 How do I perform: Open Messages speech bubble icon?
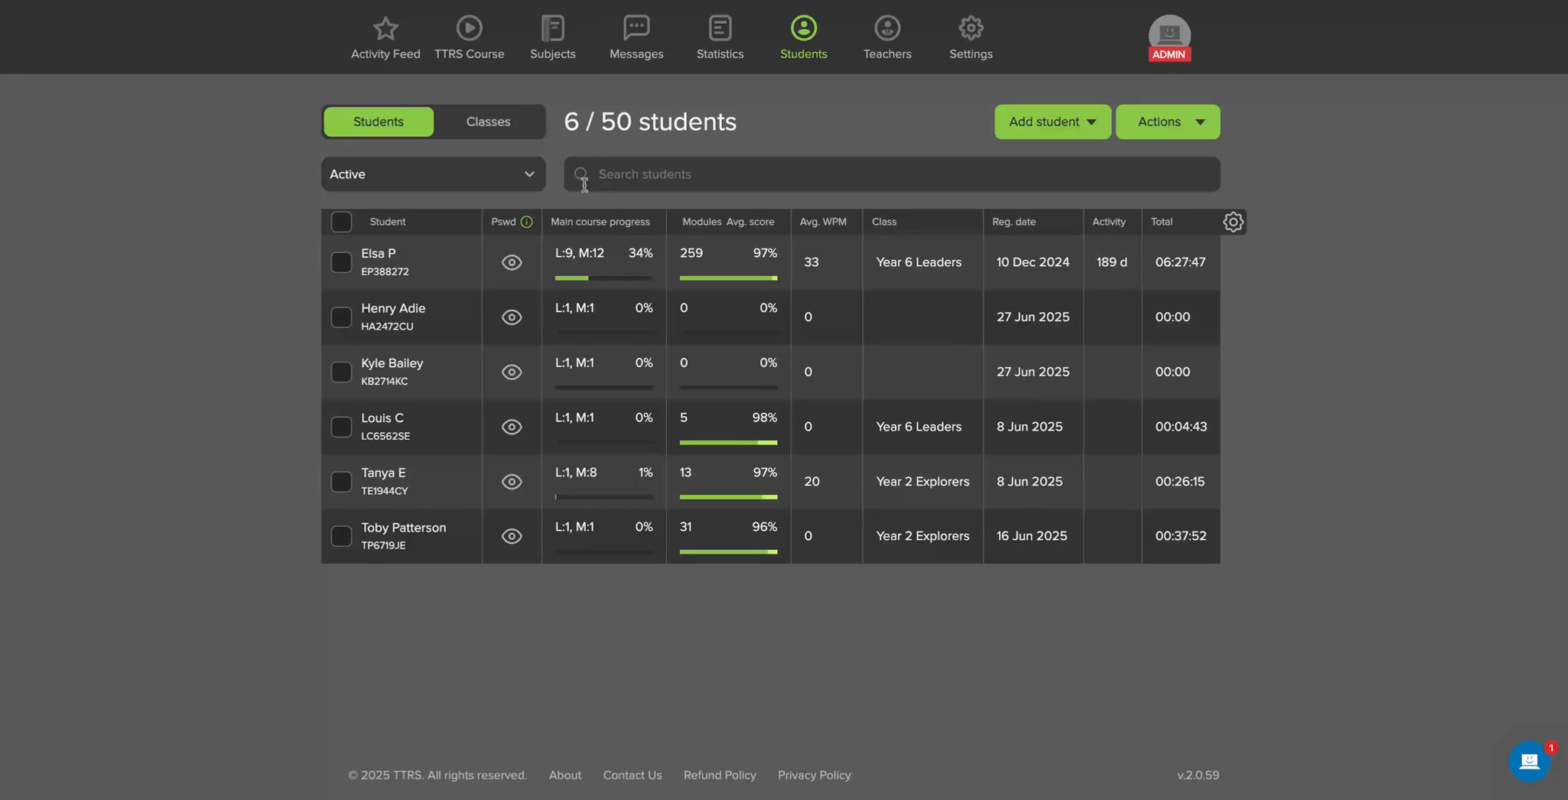pos(636,28)
